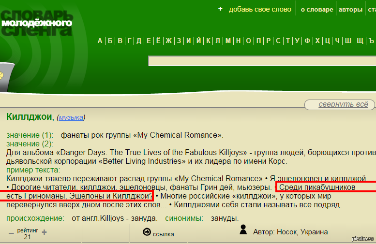Viewport: 376px width, 244px height.
Task: Click the 'Словарь молодёжного сленга' logo
Action: point(36,22)
